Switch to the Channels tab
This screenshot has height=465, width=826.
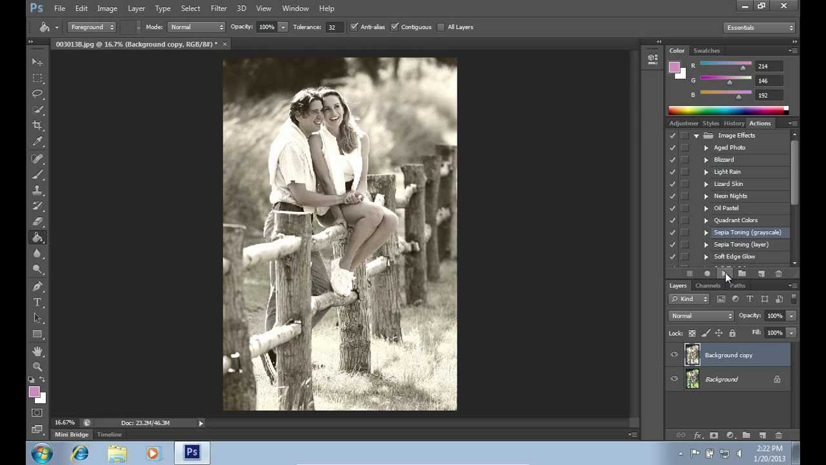(x=708, y=285)
